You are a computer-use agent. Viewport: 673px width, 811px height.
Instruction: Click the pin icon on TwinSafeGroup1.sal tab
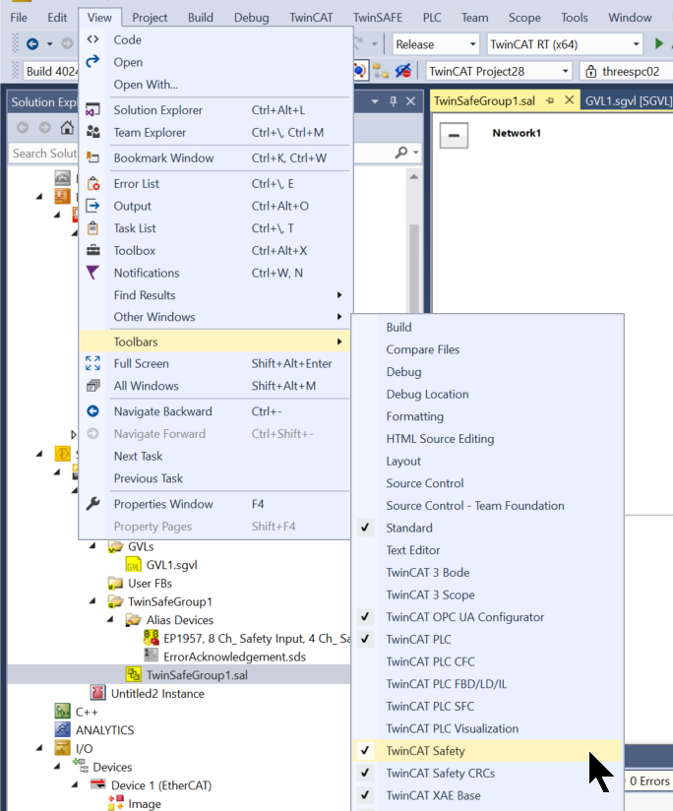(549, 100)
